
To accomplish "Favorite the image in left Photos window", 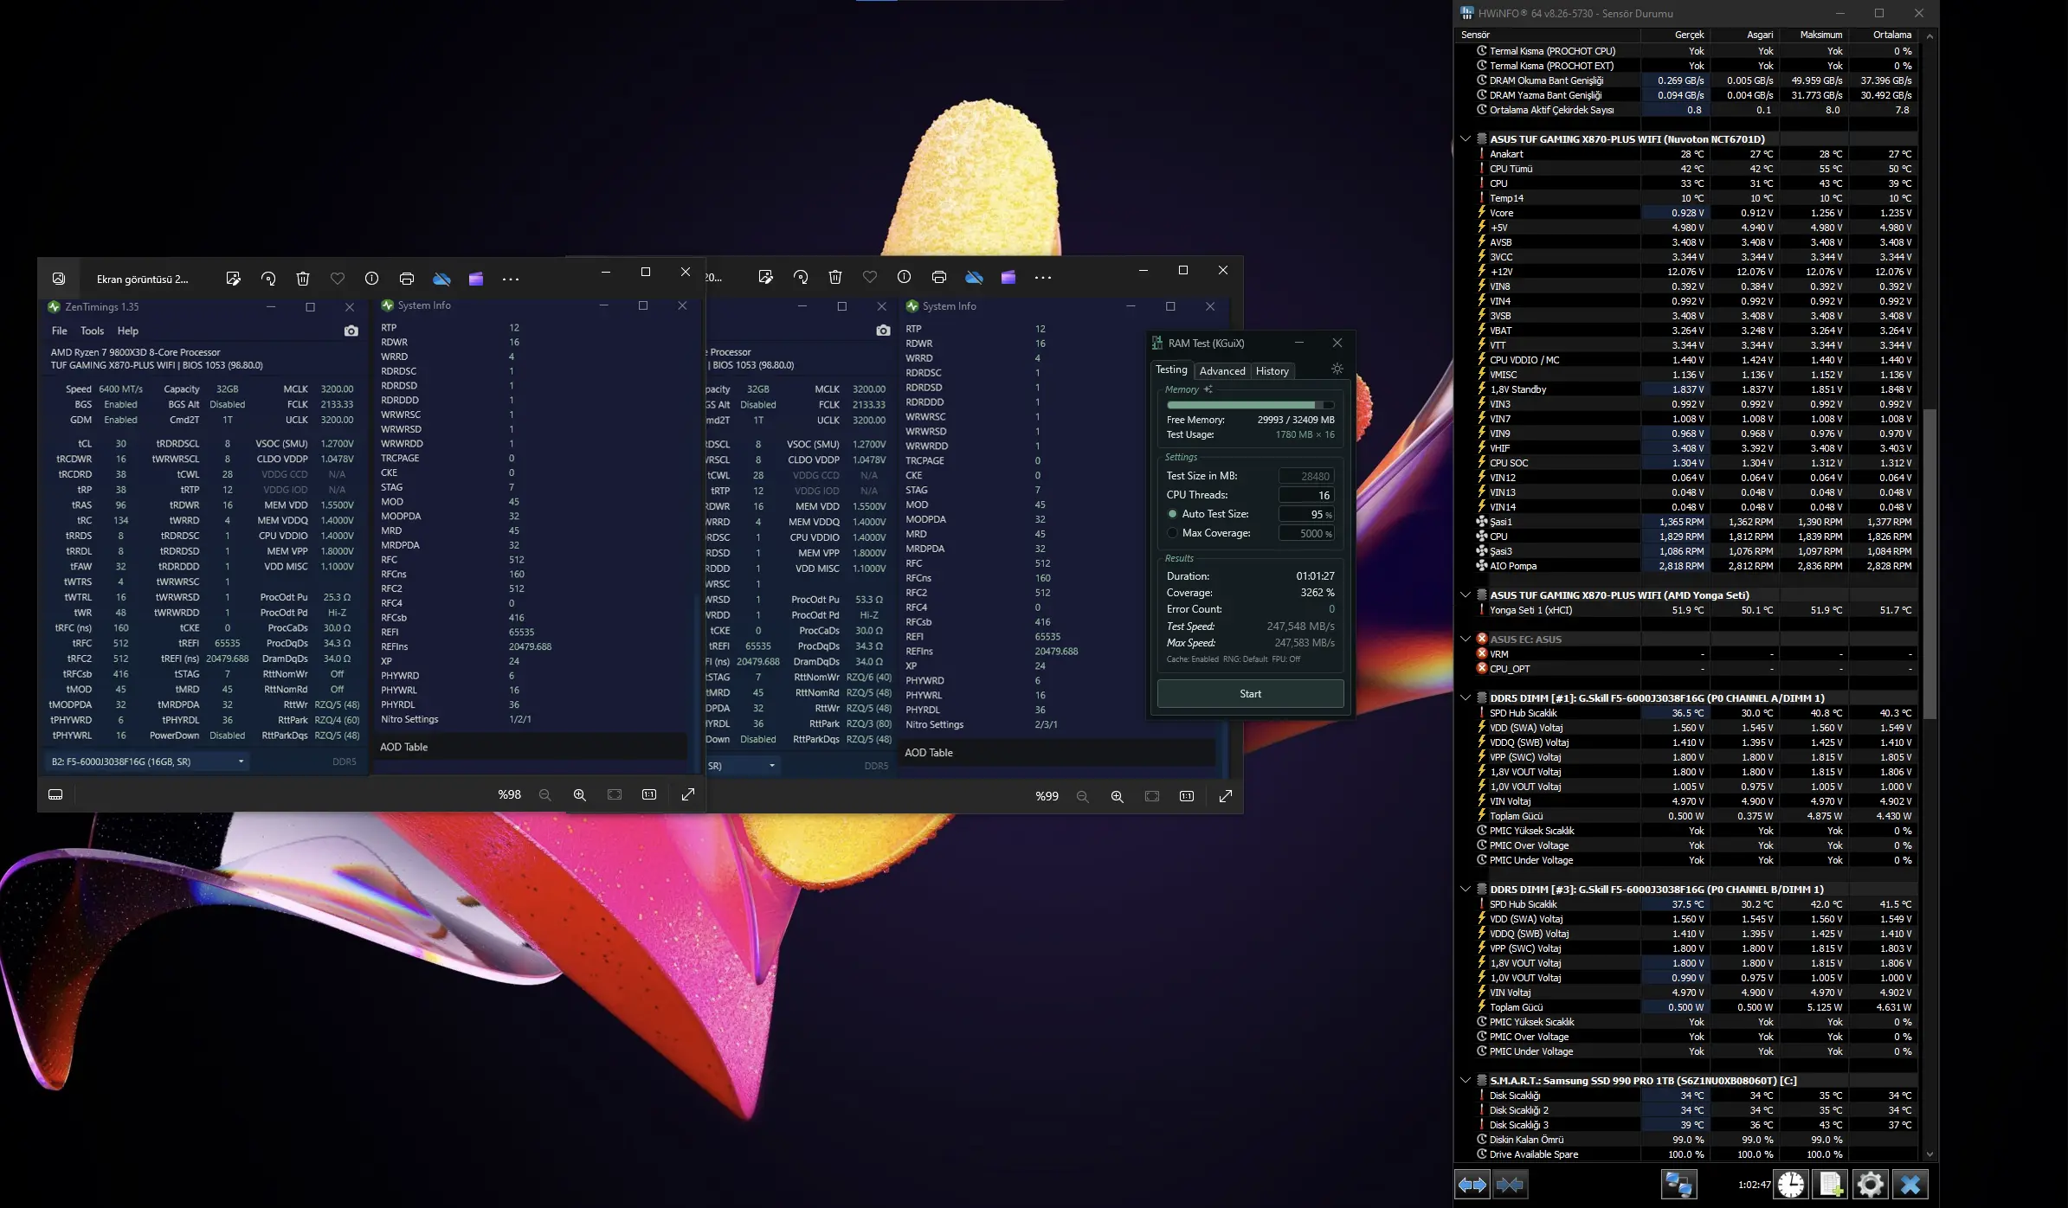I will [x=338, y=279].
